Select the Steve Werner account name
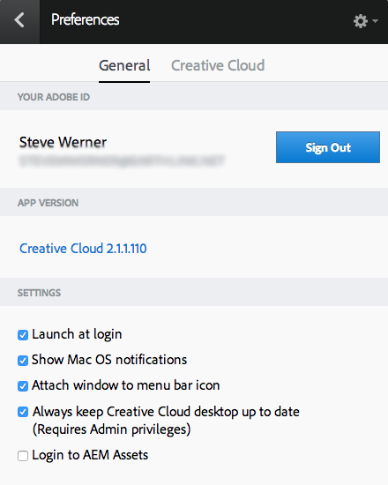 [x=63, y=142]
